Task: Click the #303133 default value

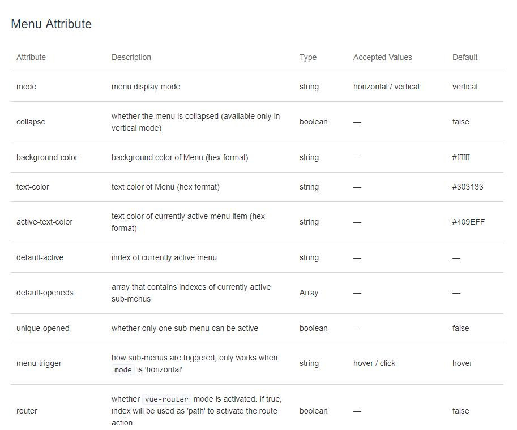Action: point(468,187)
